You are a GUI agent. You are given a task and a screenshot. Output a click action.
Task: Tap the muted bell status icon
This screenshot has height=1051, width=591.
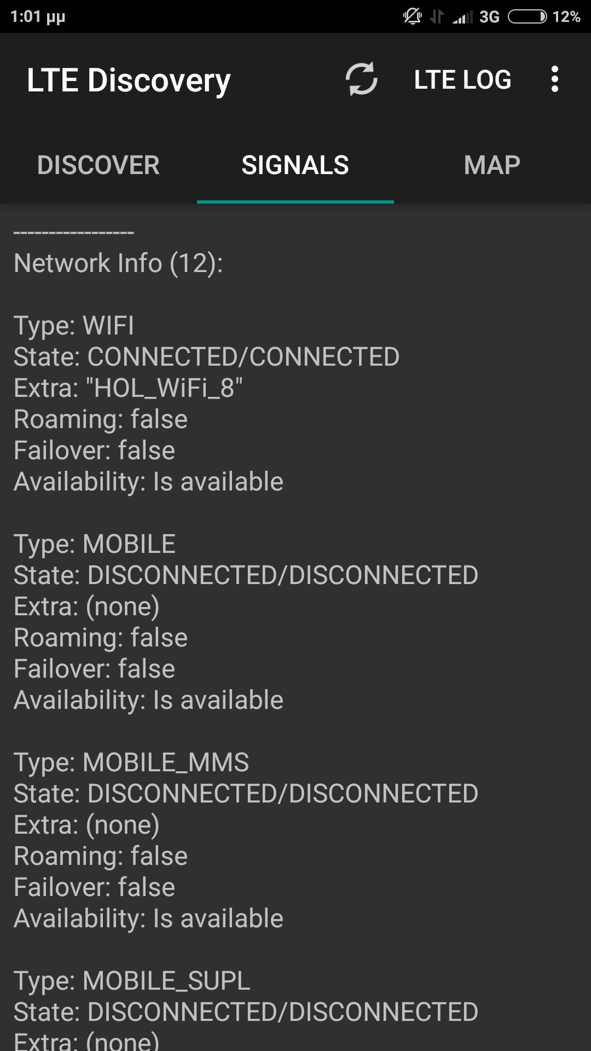[412, 17]
